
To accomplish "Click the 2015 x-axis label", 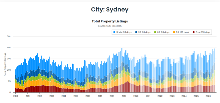I will [76, 96].
